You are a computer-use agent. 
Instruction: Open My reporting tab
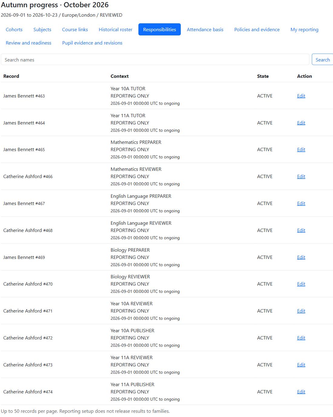[305, 29]
